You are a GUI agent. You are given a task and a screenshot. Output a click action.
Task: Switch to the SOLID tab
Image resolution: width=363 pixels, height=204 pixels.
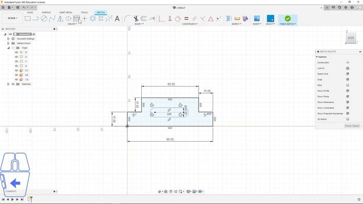coord(30,12)
